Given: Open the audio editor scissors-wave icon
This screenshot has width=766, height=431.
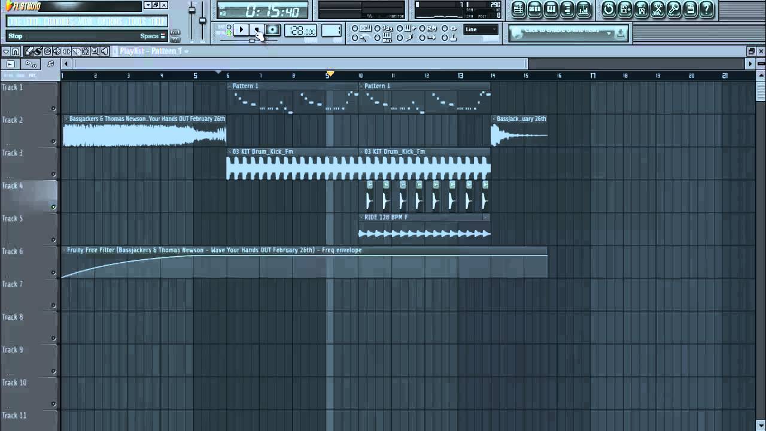Looking at the screenshot, I should tap(657, 9).
